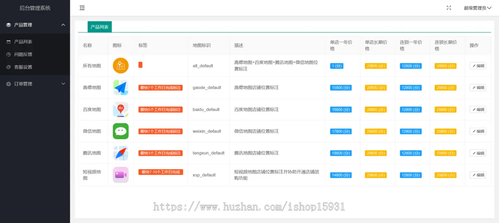Click the 最快5个工作日完成标注 tag
The image size is (499, 223).
pos(161,109)
